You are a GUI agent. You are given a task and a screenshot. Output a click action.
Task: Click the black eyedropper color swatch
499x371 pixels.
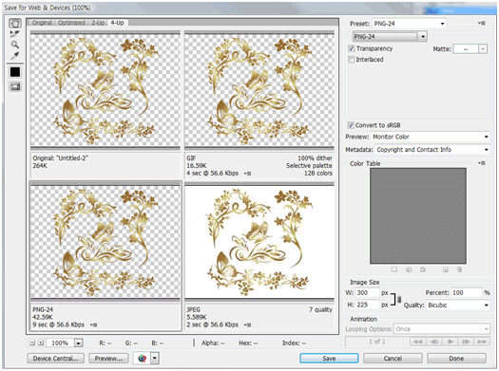pyautogui.click(x=15, y=72)
